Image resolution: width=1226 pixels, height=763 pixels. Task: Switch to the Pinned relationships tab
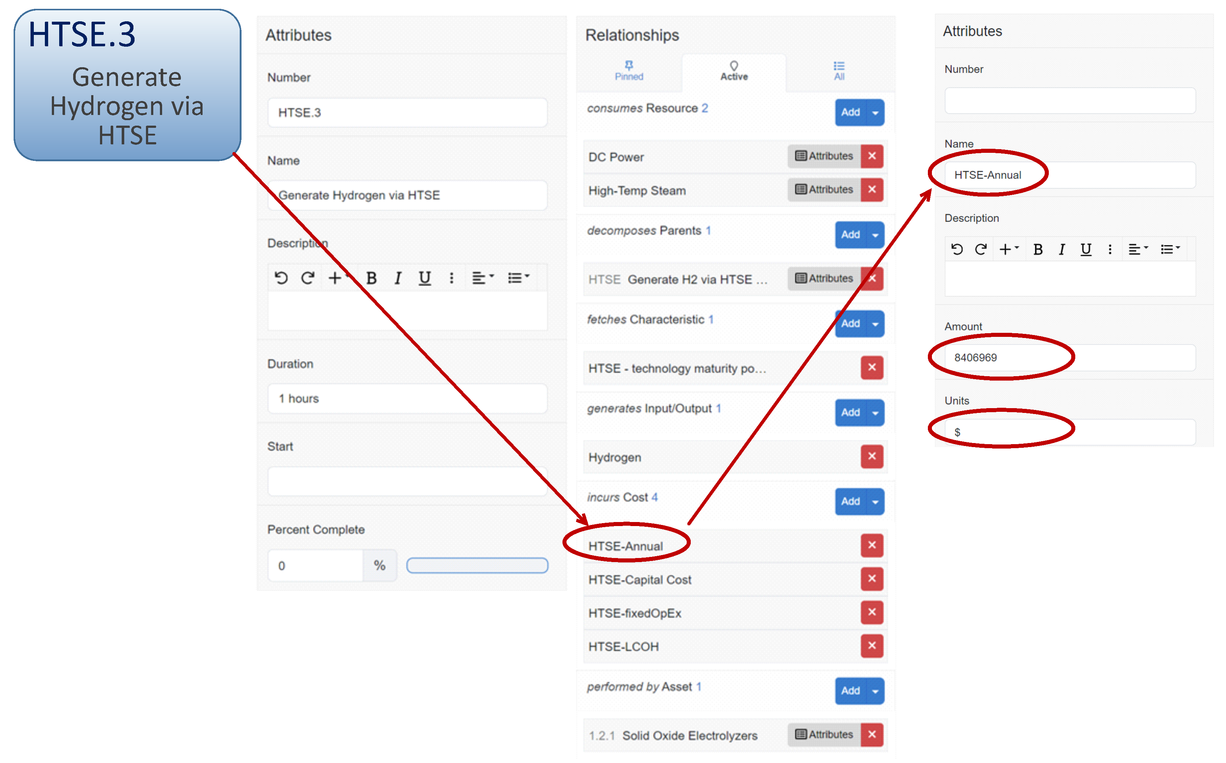coord(629,71)
